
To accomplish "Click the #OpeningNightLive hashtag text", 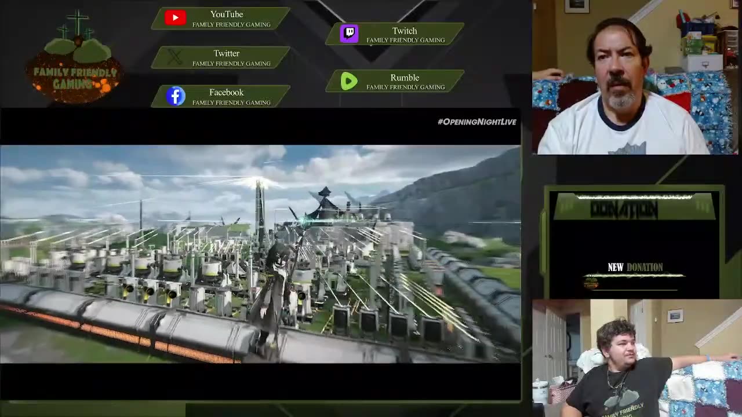I will [477, 122].
